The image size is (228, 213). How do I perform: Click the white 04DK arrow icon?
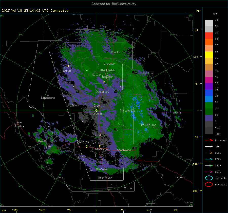coord(209,147)
